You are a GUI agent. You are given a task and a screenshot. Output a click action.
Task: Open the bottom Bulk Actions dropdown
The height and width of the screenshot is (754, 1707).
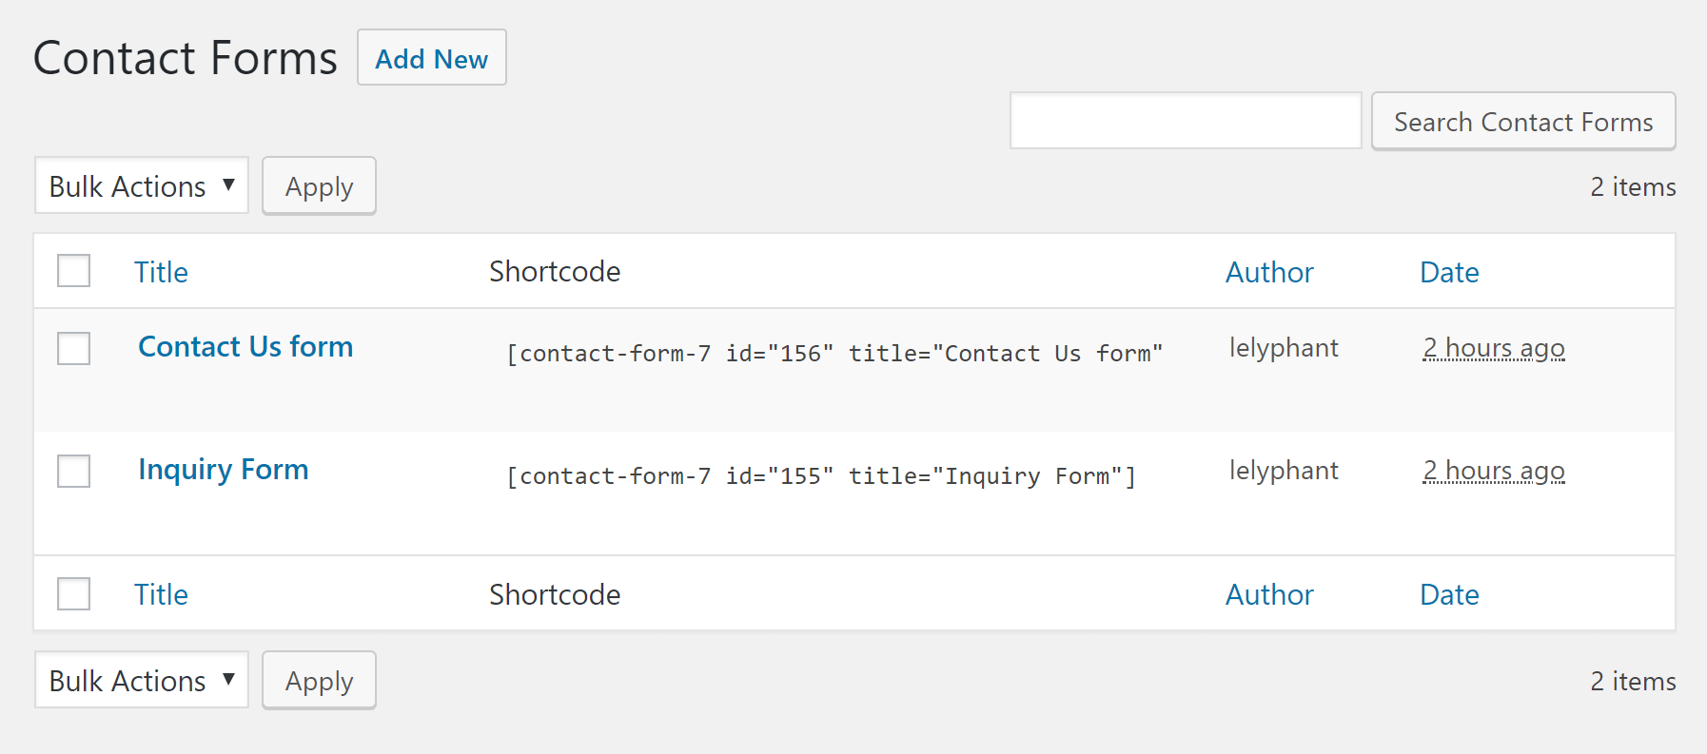(141, 680)
